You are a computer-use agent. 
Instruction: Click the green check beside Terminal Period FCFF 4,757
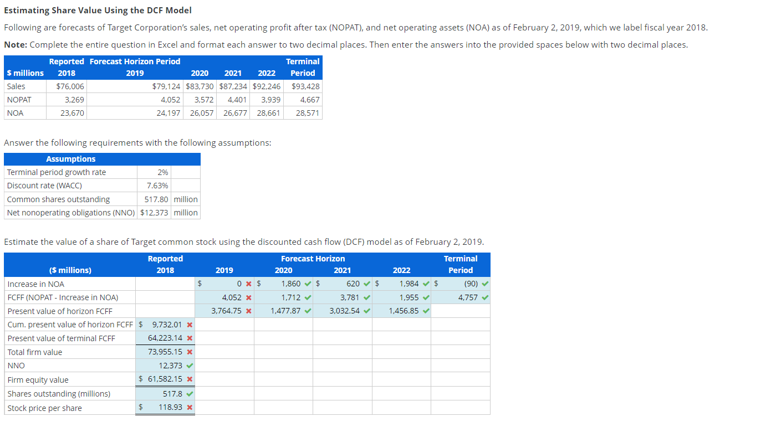486,297
